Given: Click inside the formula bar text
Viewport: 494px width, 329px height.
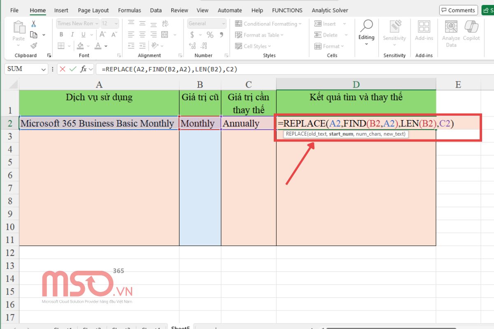Looking at the screenshot, I should (169, 69).
